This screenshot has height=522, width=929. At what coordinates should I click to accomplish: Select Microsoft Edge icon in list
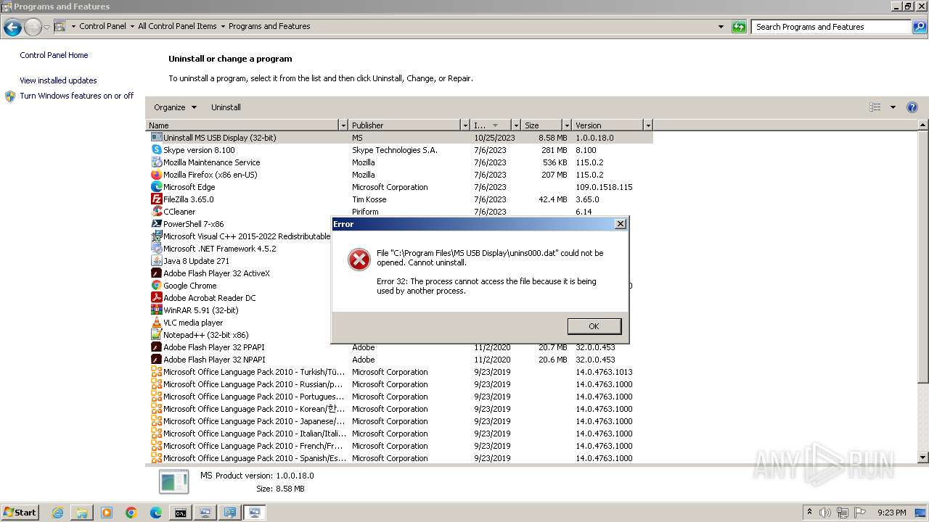click(156, 187)
